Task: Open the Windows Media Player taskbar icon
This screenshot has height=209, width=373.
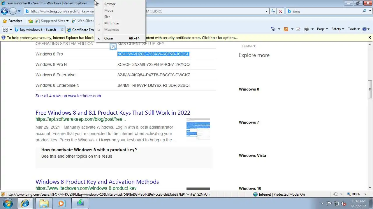Action: click(62, 203)
